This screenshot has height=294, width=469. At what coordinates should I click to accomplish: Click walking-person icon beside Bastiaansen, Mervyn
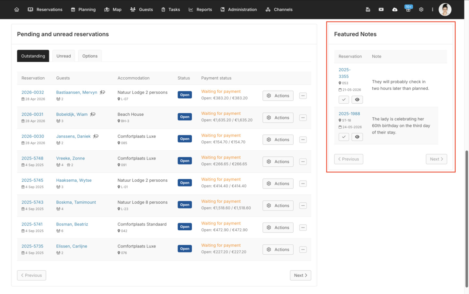point(102,92)
